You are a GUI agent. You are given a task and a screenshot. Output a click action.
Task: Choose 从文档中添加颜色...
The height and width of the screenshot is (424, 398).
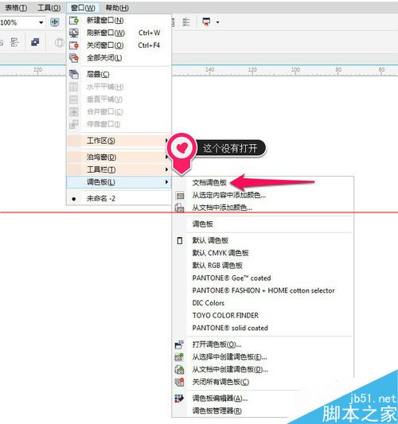pyautogui.click(x=263, y=208)
